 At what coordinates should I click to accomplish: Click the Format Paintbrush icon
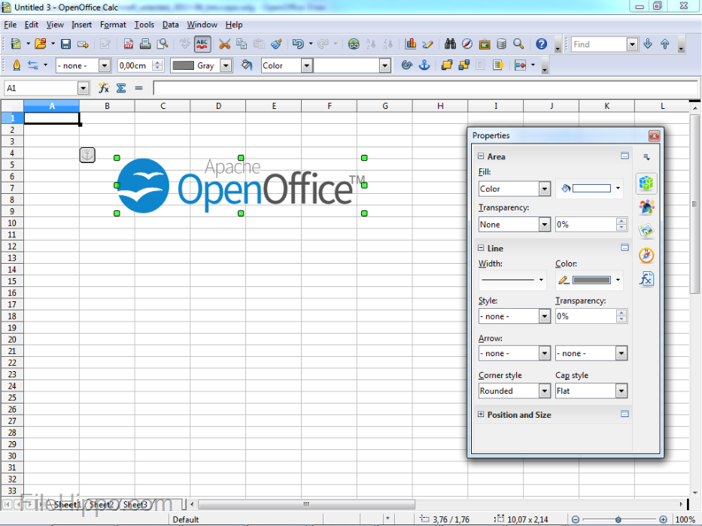[276, 44]
